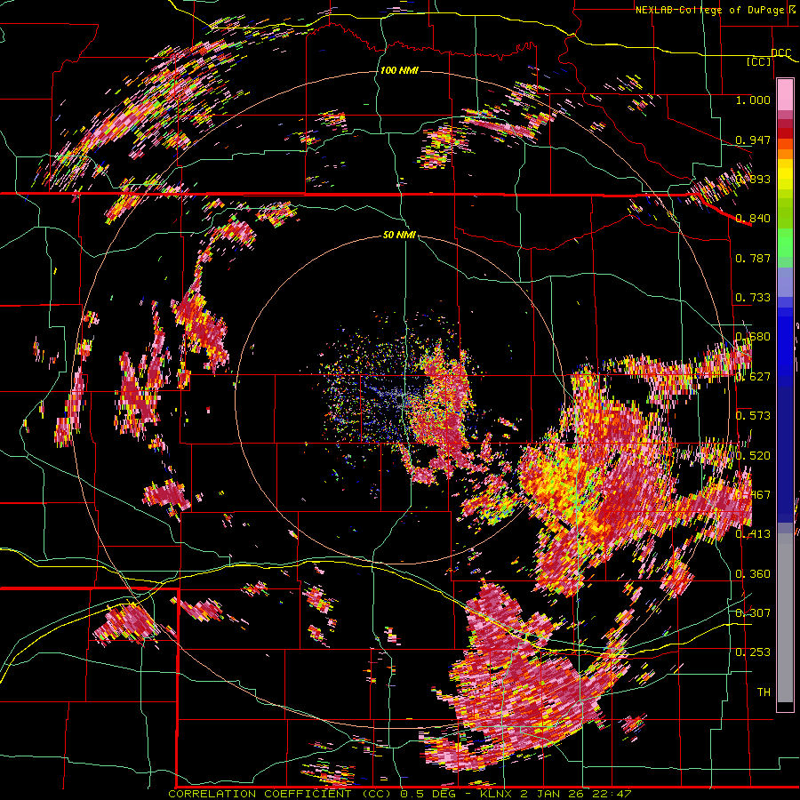
Task: Click the 0.680 legend value
Action: 753,336
